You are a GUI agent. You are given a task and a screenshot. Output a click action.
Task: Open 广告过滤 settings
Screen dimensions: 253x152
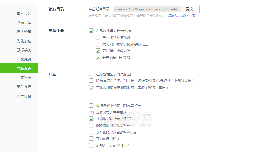[x=24, y=97]
